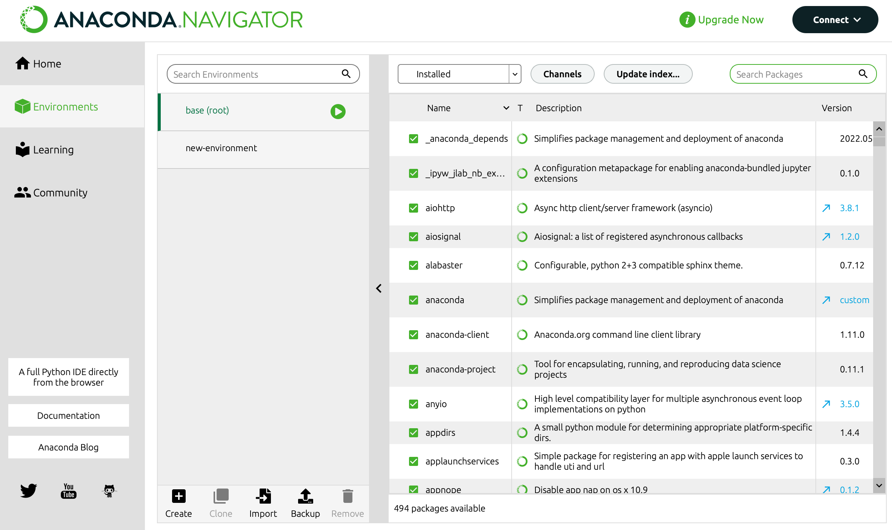Click the Search Packages magnifier icon
The width and height of the screenshot is (892, 530).
pos(863,74)
